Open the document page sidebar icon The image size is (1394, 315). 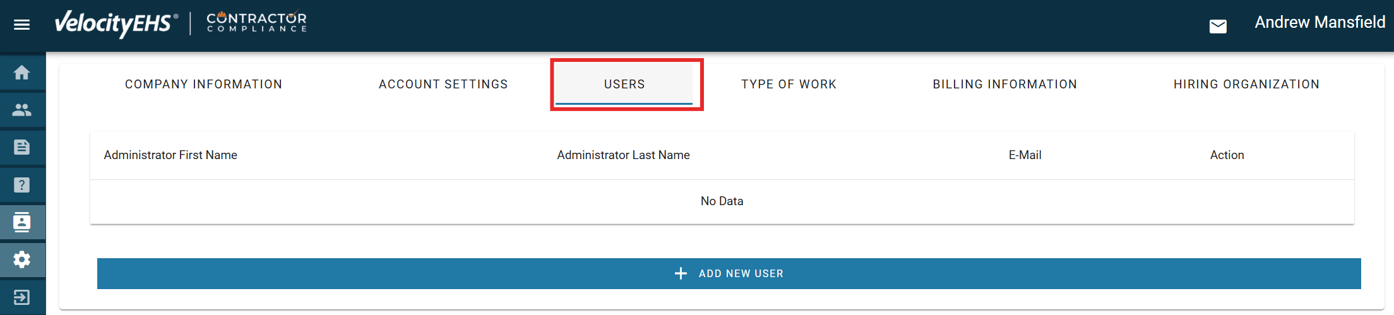(22, 147)
